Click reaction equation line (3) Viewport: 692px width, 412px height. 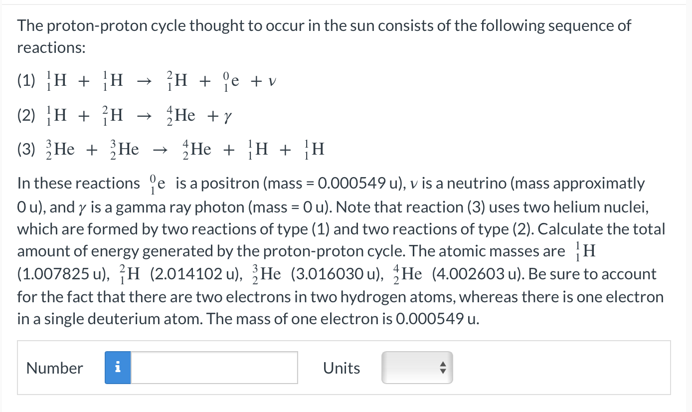[x=170, y=148]
